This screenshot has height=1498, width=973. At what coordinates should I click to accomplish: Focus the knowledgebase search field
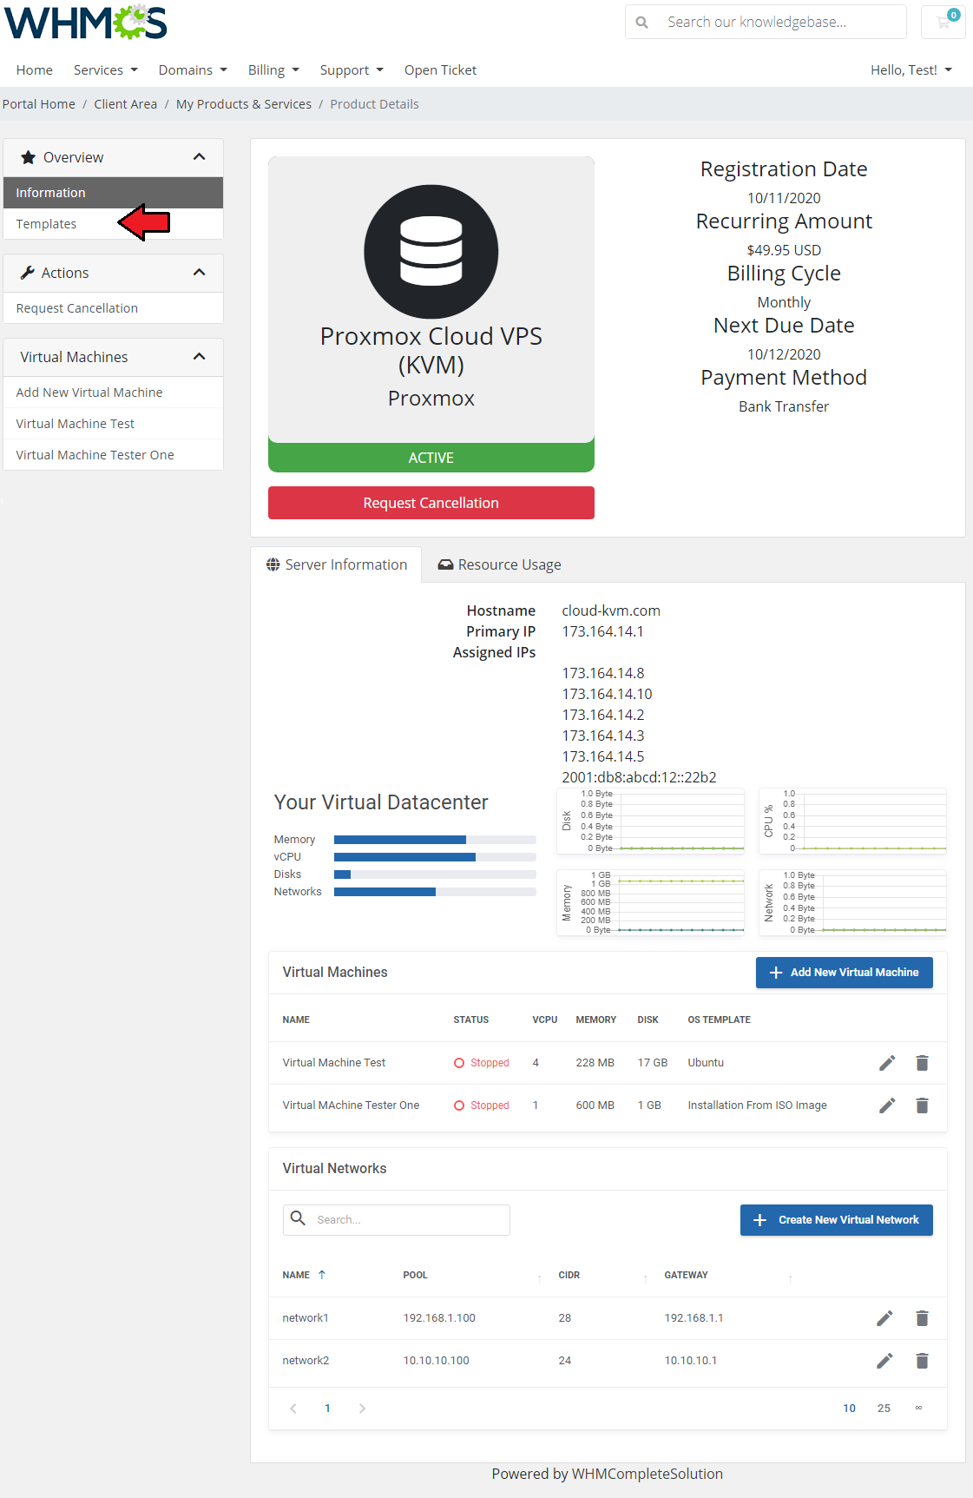click(781, 23)
